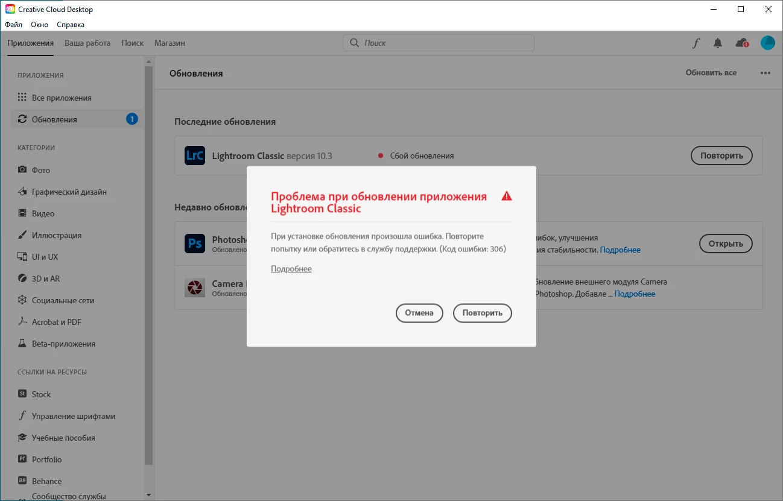Open the more options ellipsis menu

[766, 73]
